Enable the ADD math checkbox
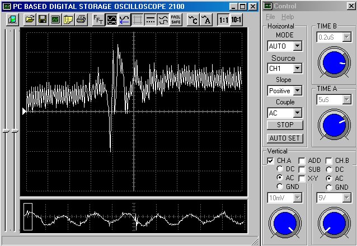 (302, 161)
